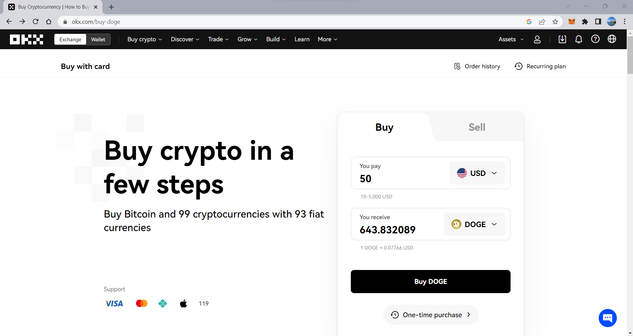Screen dimensions: 633x336
Task: Switch to Exchange mode
Action: click(x=70, y=39)
